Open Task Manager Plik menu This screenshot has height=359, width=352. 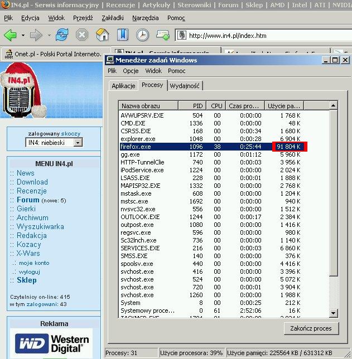coord(112,71)
